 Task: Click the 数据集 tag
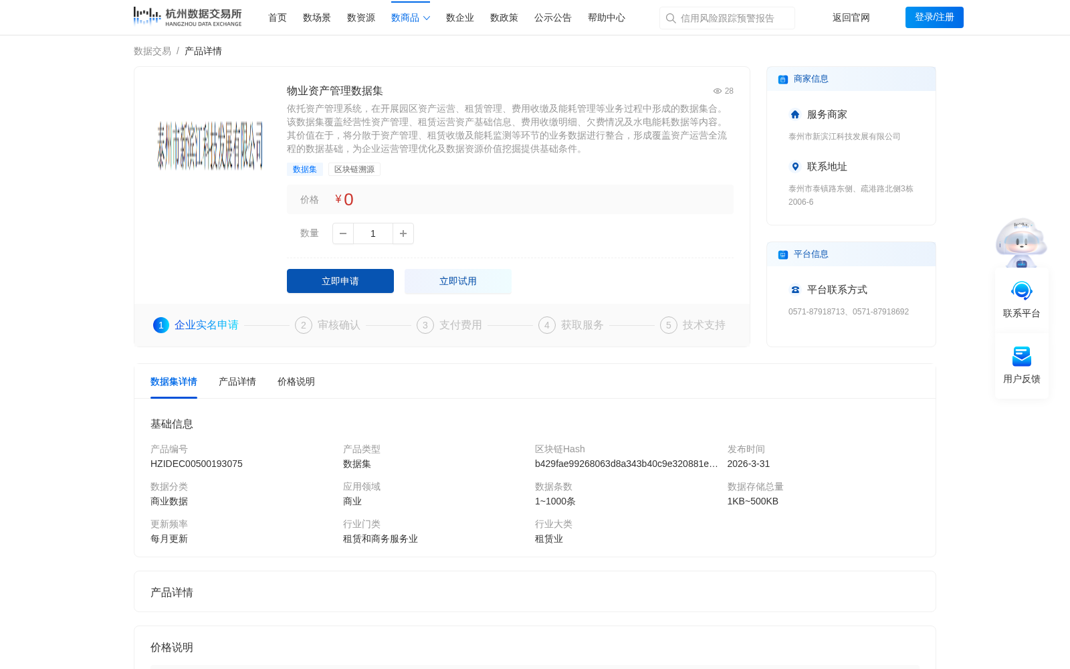click(x=305, y=169)
